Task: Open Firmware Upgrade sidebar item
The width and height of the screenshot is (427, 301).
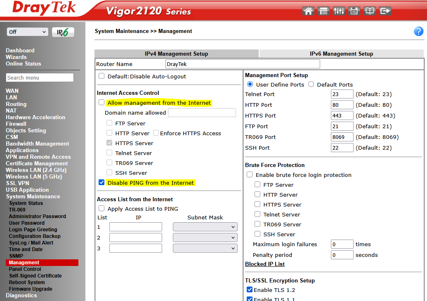Action: click(31, 289)
